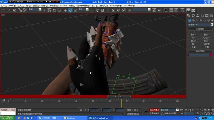Open Edit Named Selection Sets icon
Image resolution: width=214 pixels, height=120 pixels.
click(x=129, y=10)
